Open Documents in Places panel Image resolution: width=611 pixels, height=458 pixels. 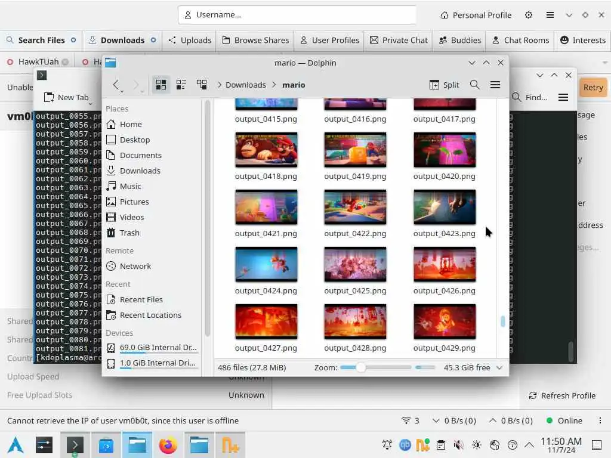[140, 156]
